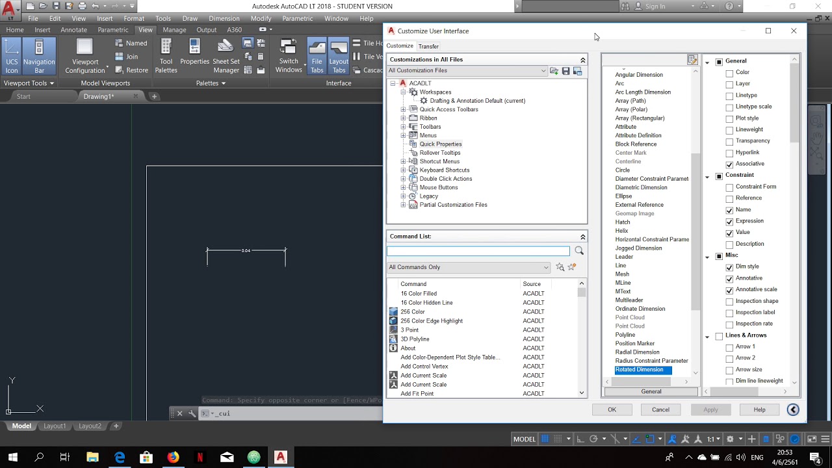Screen dimensions: 832x468
Task: Enable the Color checkbox under General
Action: pos(729,73)
